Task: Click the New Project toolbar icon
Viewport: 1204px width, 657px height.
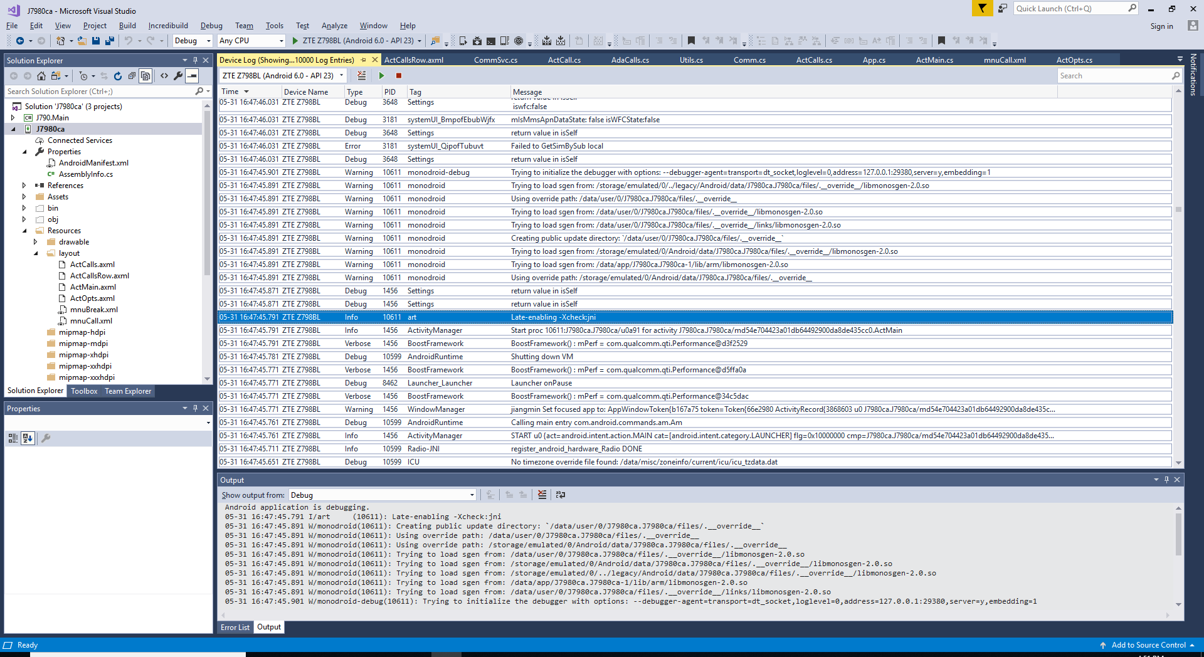Action: pyautogui.click(x=61, y=41)
